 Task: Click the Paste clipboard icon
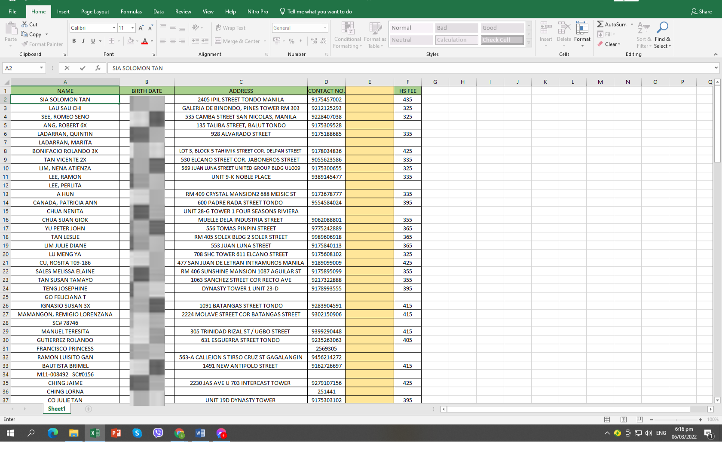pyautogui.click(x=11, y=29)
